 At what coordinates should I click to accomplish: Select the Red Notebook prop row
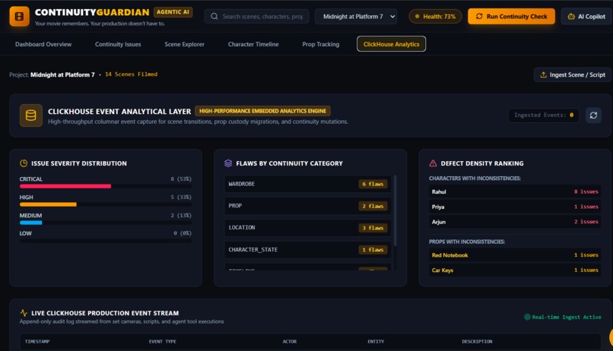[515, 255]
